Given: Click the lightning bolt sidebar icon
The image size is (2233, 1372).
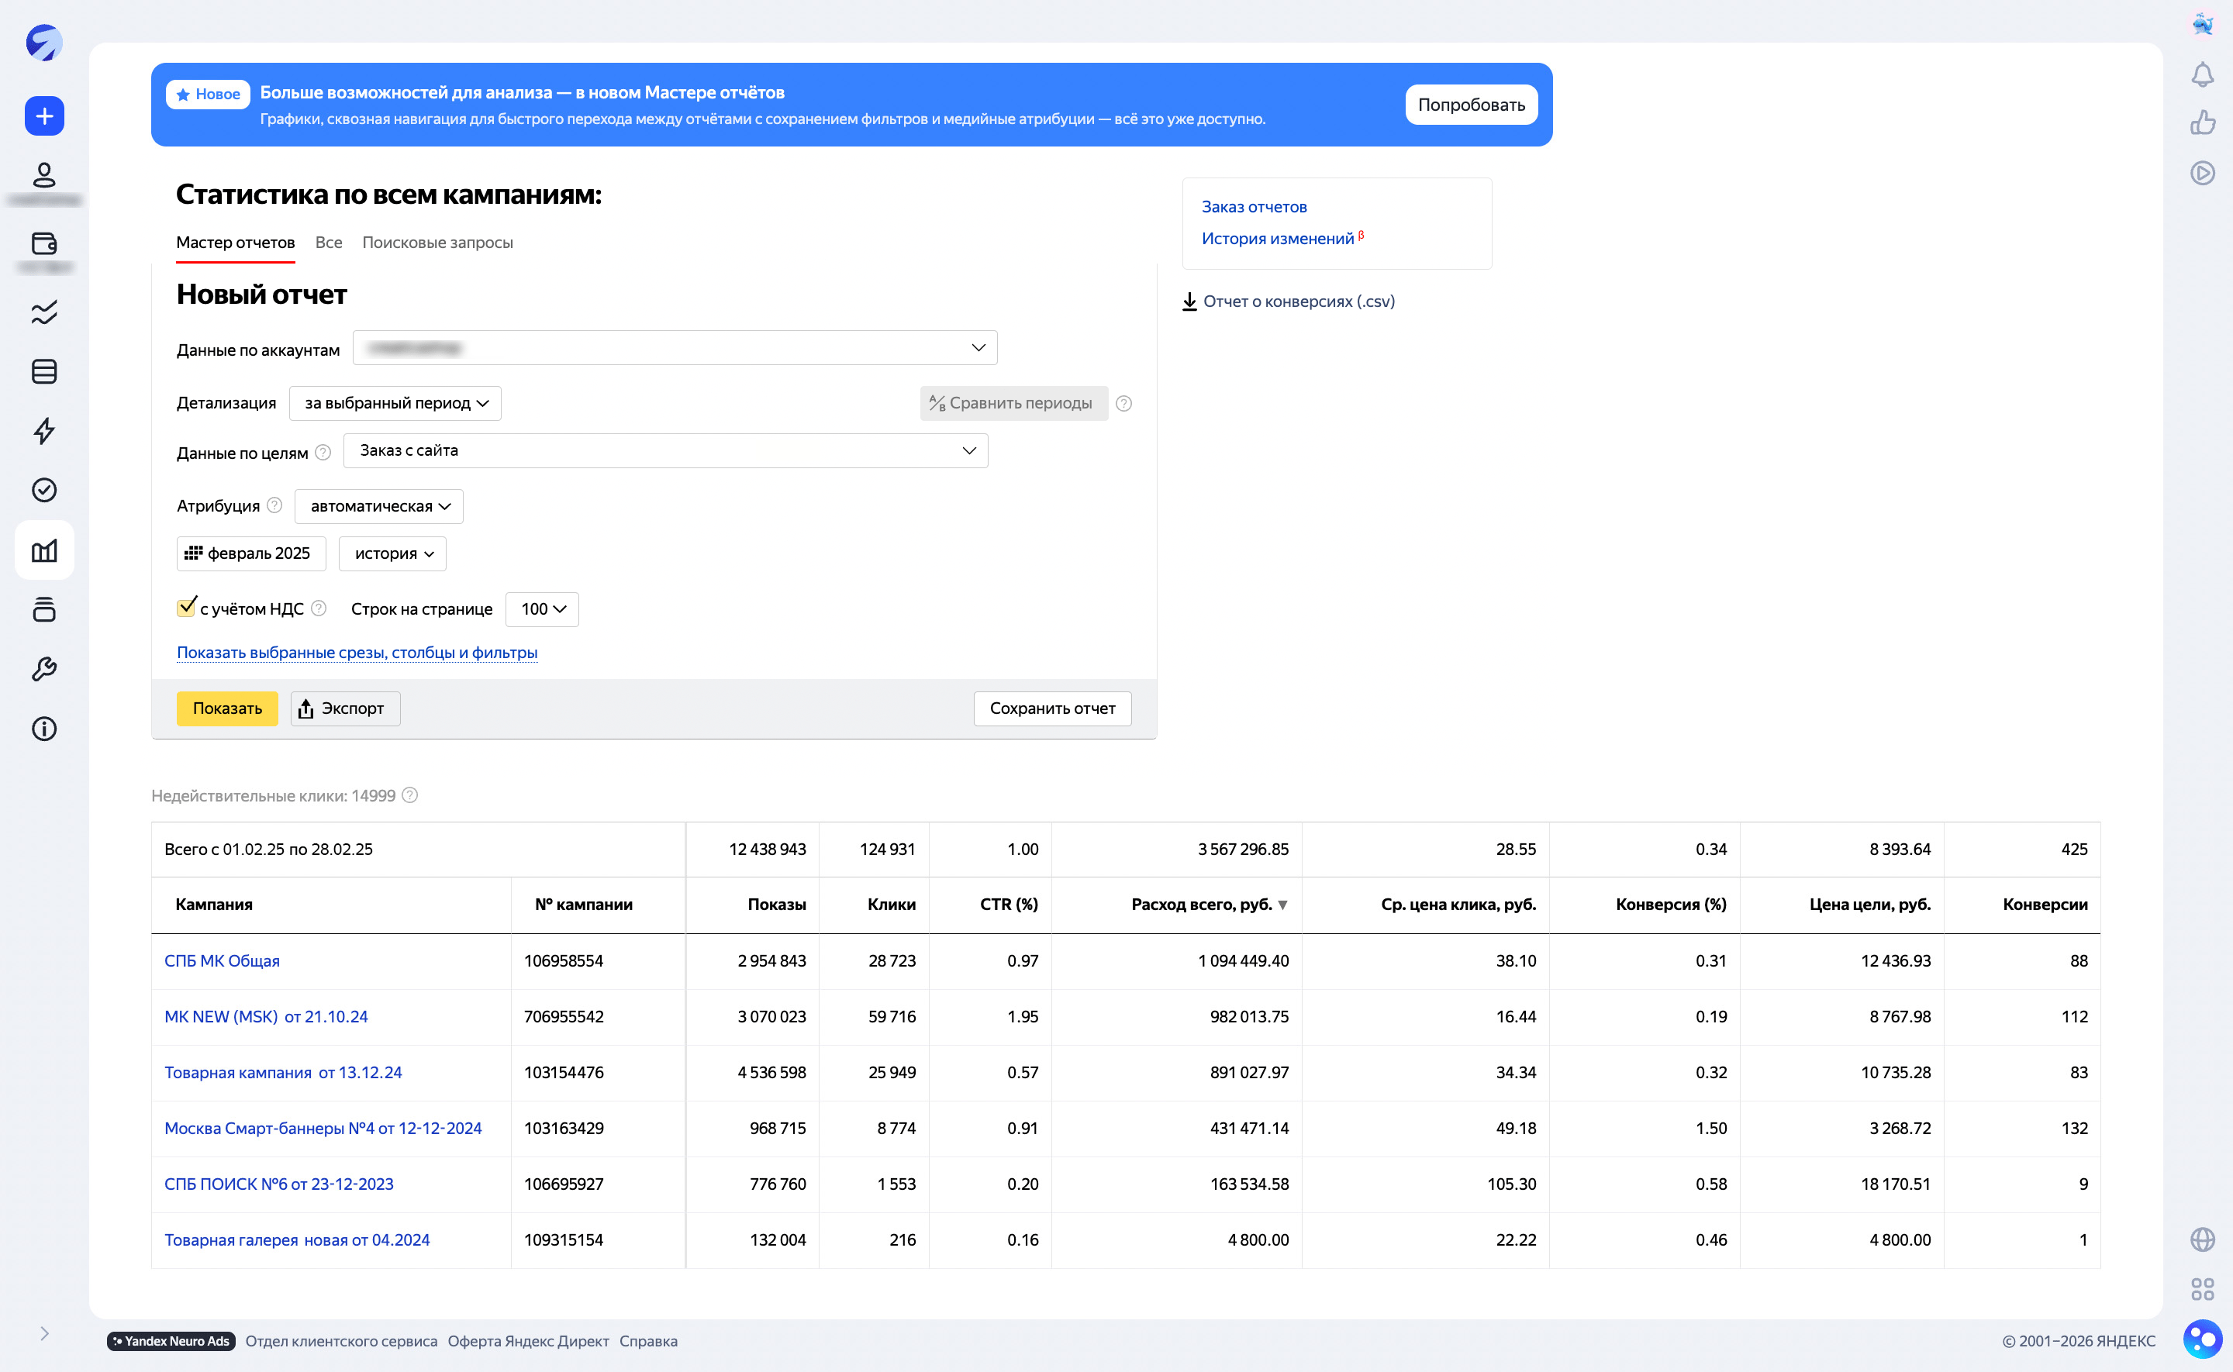Looking at the screenshot, I should [43, 430].
